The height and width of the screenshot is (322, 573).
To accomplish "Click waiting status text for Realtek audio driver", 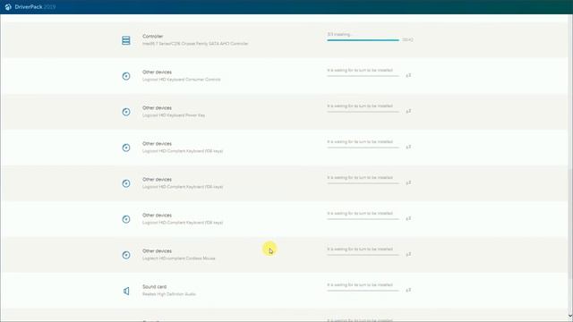I will pyautogui.click(x=360, y=284).
